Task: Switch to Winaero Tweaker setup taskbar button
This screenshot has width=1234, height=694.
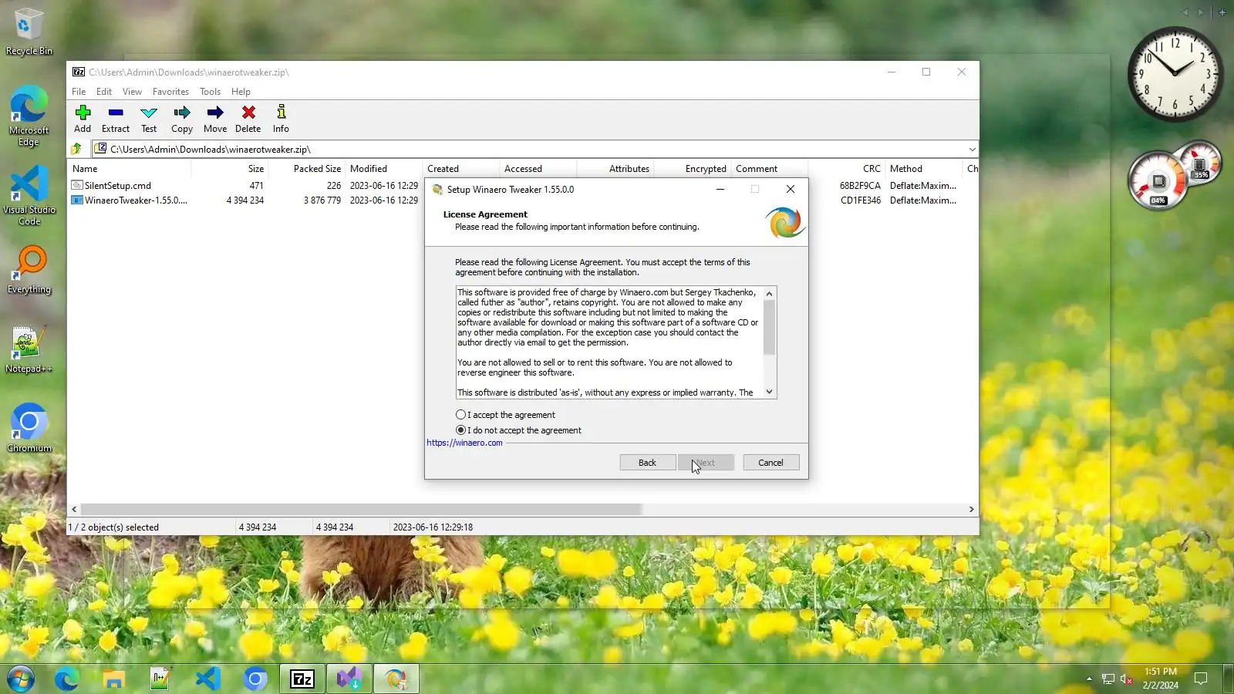Action: click(396, 679)
